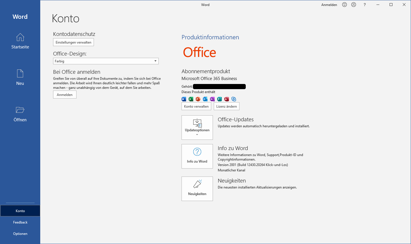Open the Startseite home icon

point(20,37)
